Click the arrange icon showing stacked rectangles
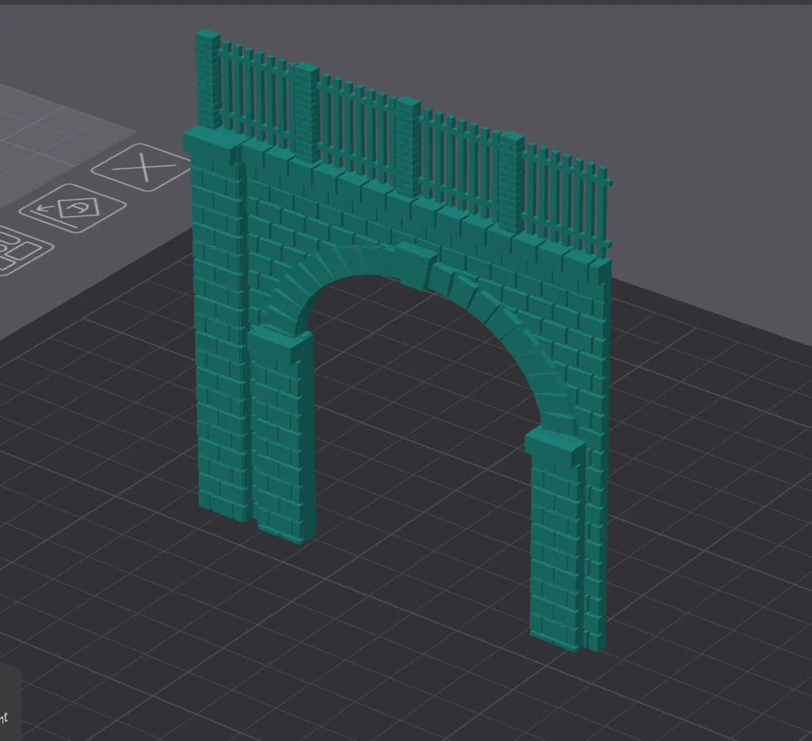 click(17, 250)
